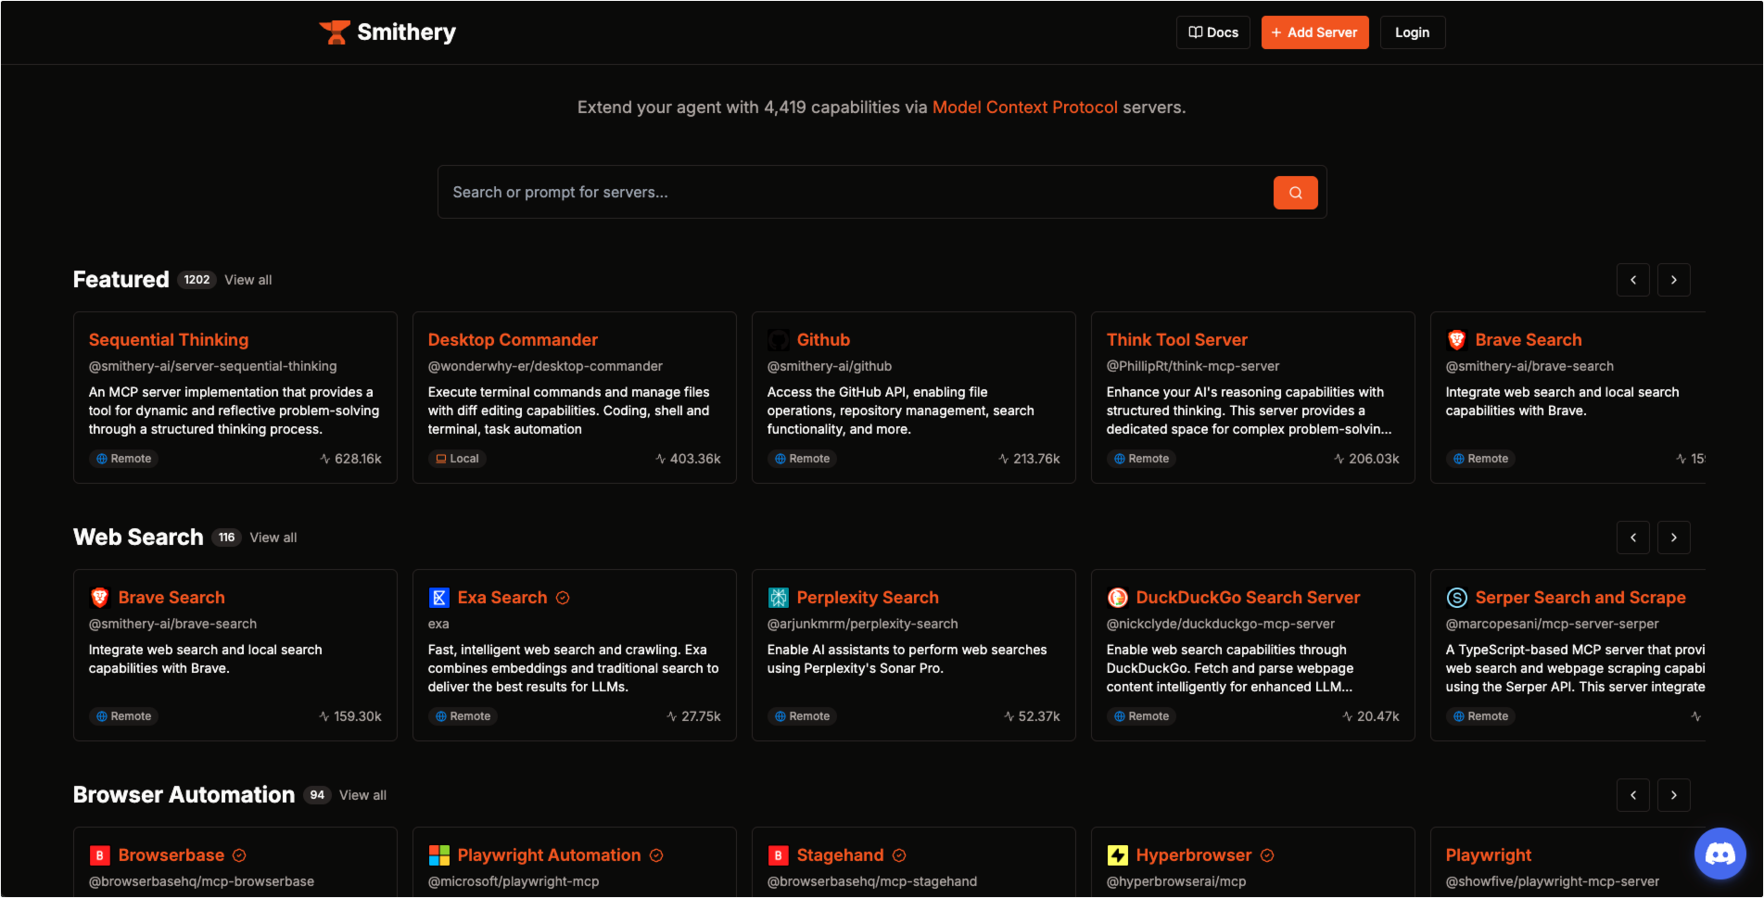
Task: Click the Login button
Action: 1412,32
